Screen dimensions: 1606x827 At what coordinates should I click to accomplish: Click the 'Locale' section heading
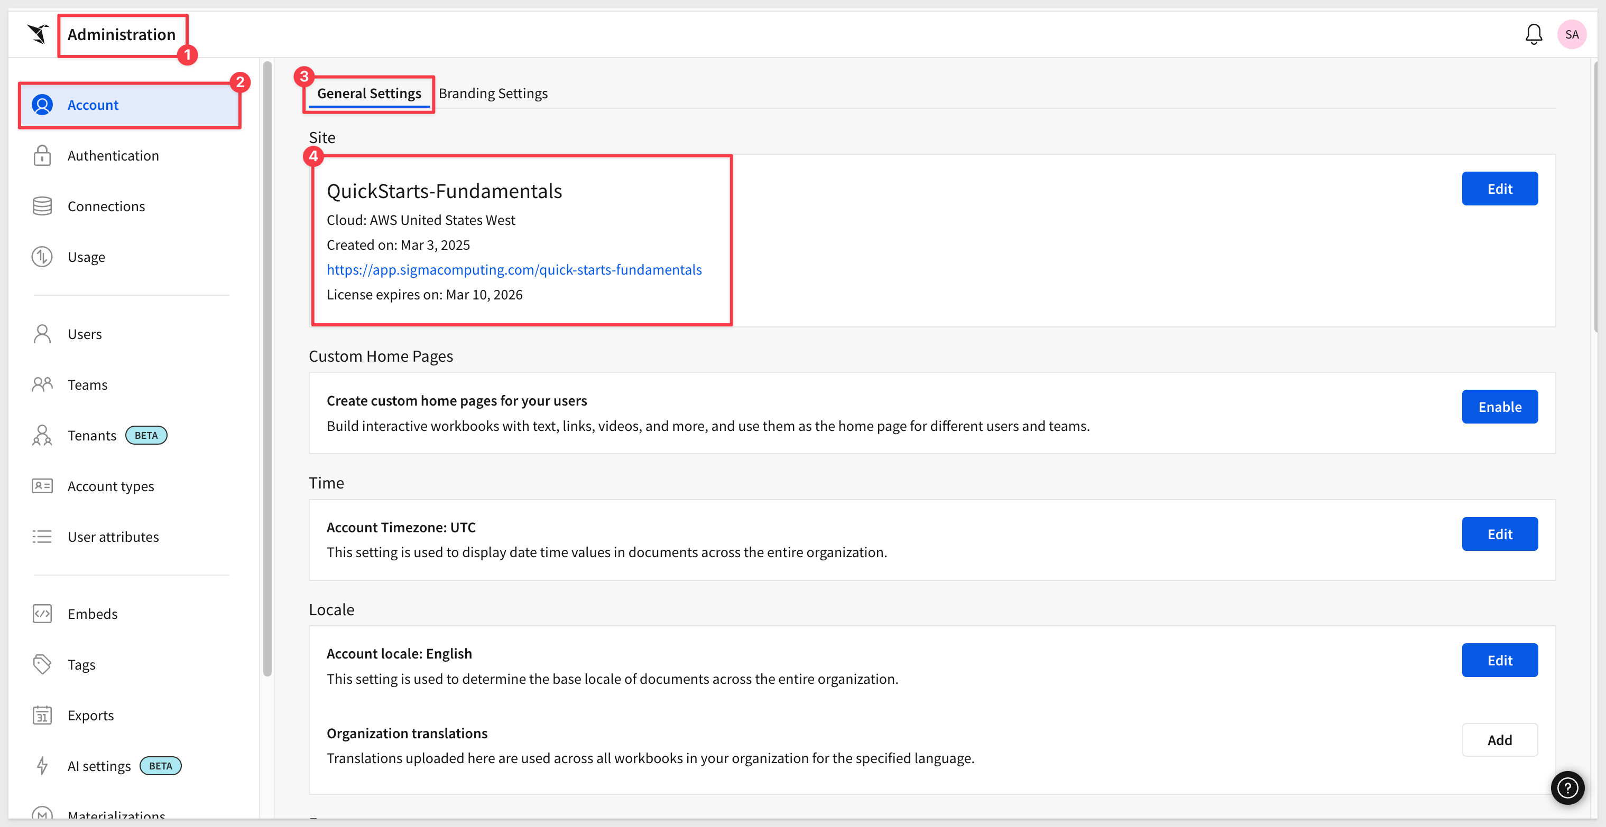click(x=331, y=609)
